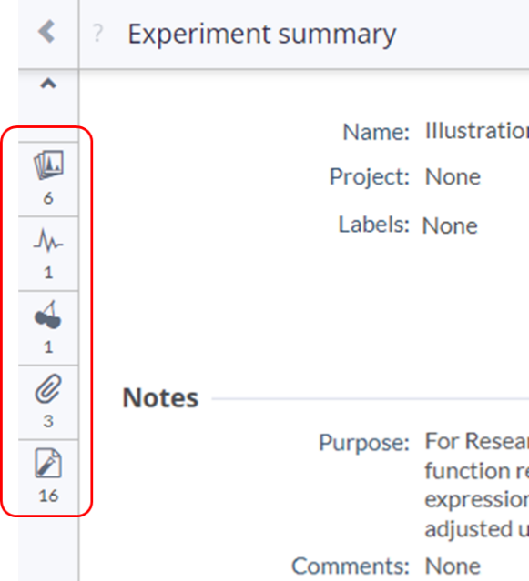Click the Comments field label
This screenshot has width=529, height=581.
[351, 566]
